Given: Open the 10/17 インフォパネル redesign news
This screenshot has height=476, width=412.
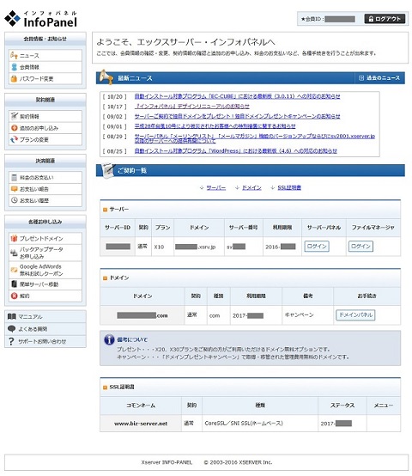Looking at the screenshot, I should click(192, 107).
